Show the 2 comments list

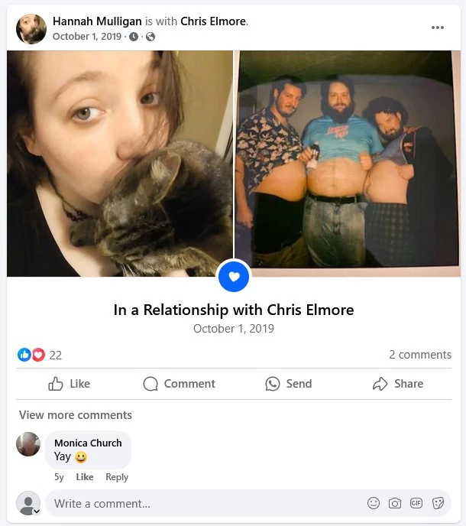coord(420,355)
